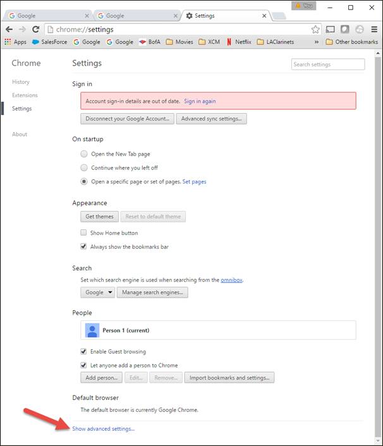
Task: Reload the page with the refresh icon
Action: (x=36, y=29)
